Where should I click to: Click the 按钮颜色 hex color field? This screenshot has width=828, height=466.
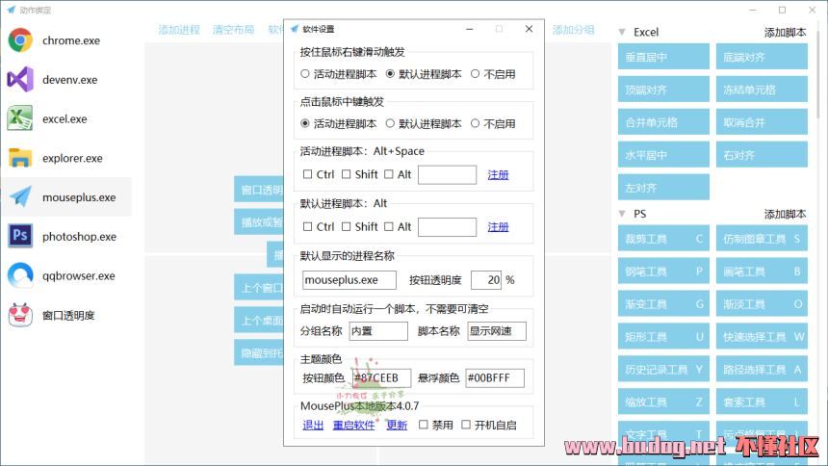pyautogui.click(x=381, y=378)
